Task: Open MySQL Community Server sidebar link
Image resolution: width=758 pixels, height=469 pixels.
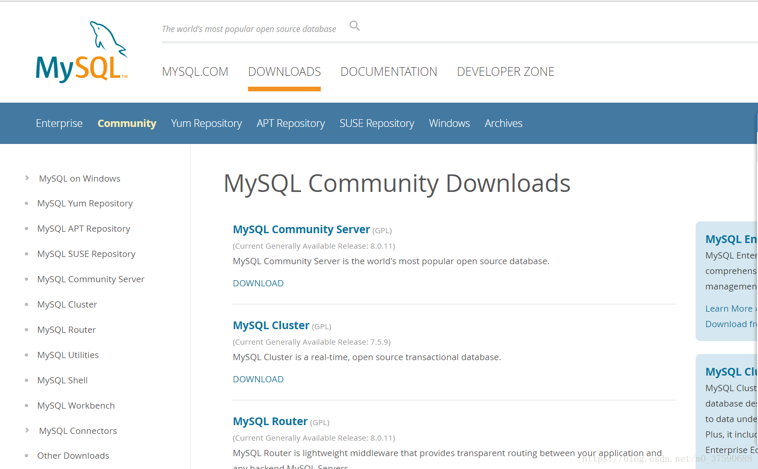Action: tap(91, 279)
